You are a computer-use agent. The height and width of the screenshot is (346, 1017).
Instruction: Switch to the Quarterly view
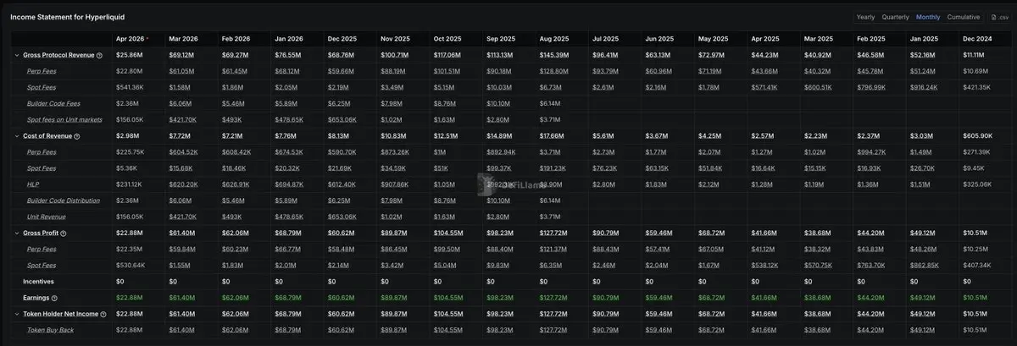tap(895, 17)
